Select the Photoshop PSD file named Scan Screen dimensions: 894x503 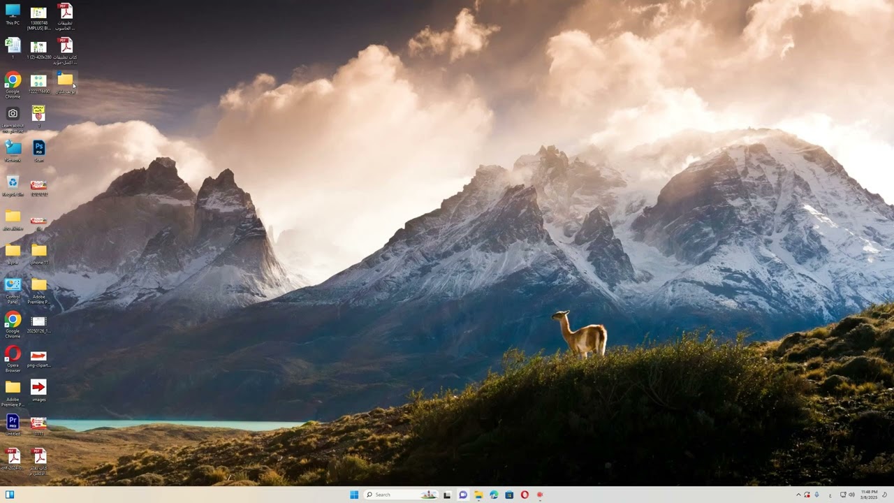38,151
